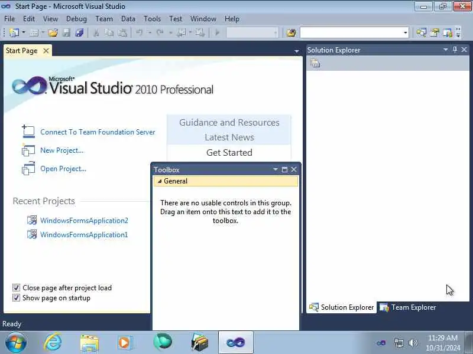Open the Tools menu

[x=153, y=19]
